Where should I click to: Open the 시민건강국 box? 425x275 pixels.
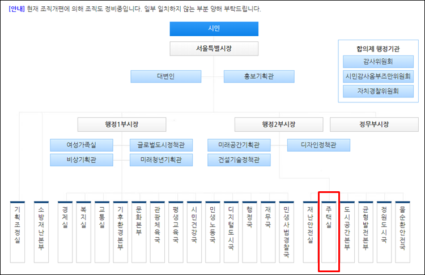[x=194, y=232]
